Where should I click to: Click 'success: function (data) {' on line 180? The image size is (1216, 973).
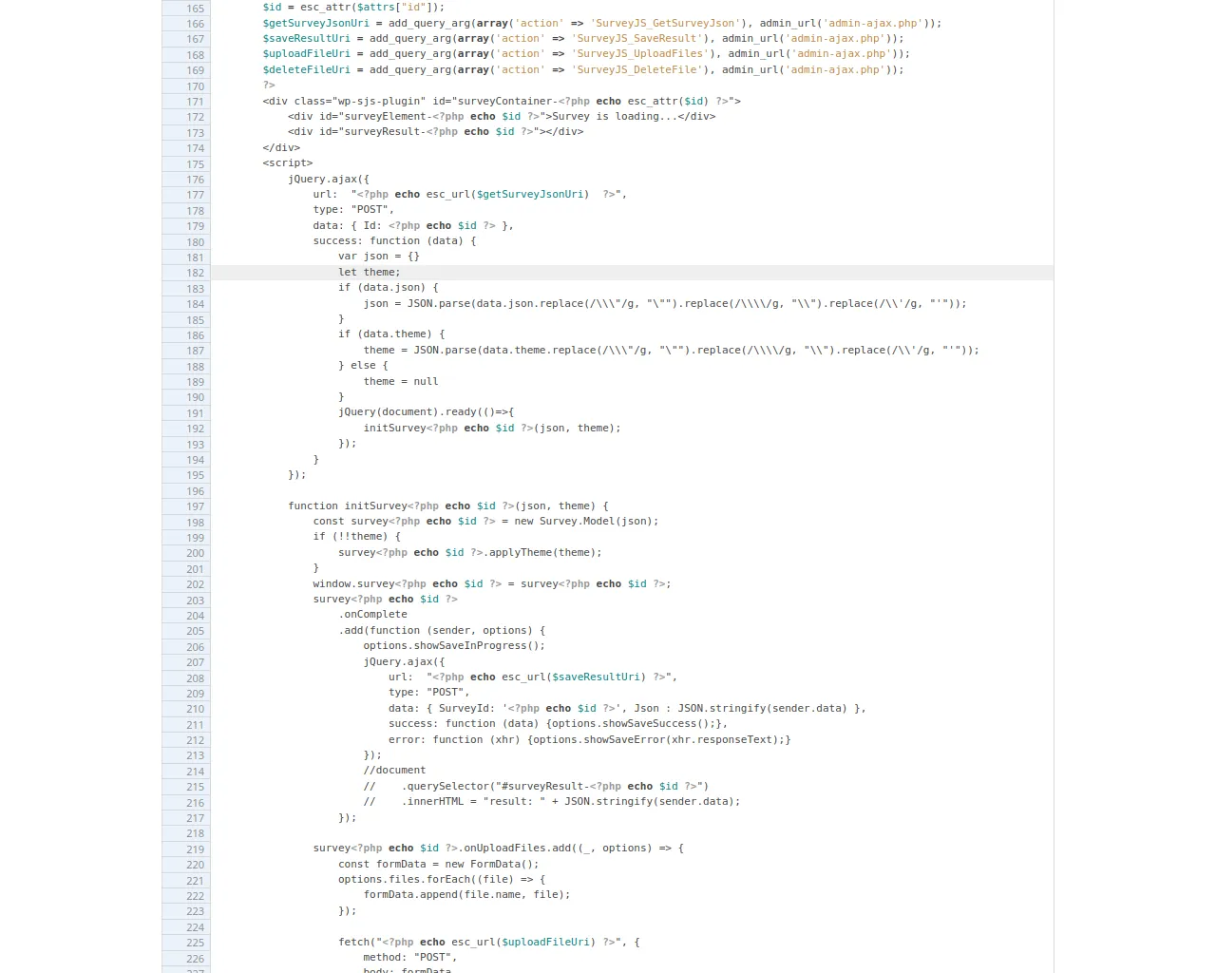(x=394, y=241)
